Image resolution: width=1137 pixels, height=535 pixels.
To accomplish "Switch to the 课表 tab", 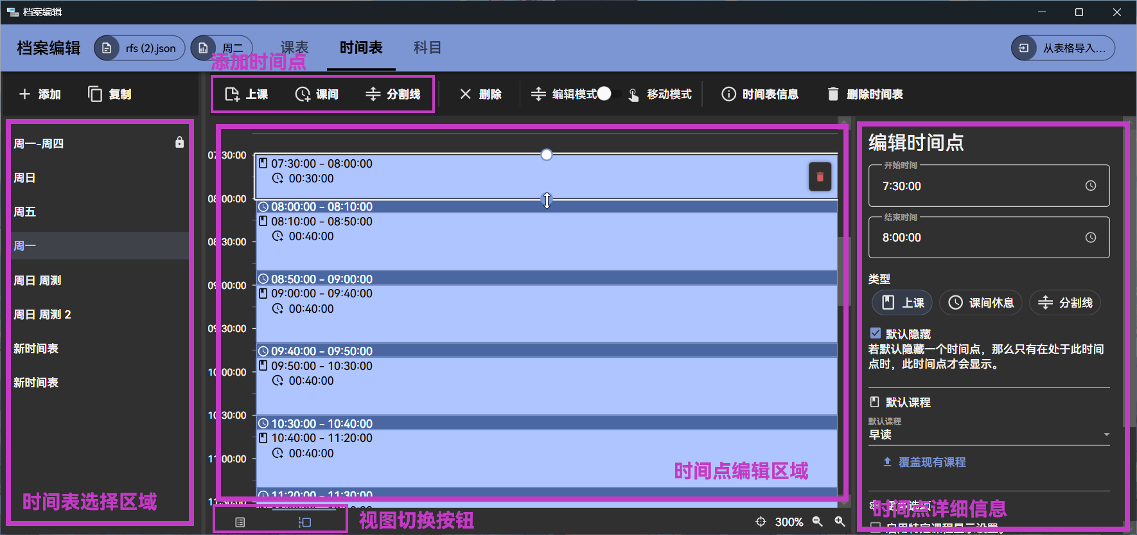I will pos(295,48).
